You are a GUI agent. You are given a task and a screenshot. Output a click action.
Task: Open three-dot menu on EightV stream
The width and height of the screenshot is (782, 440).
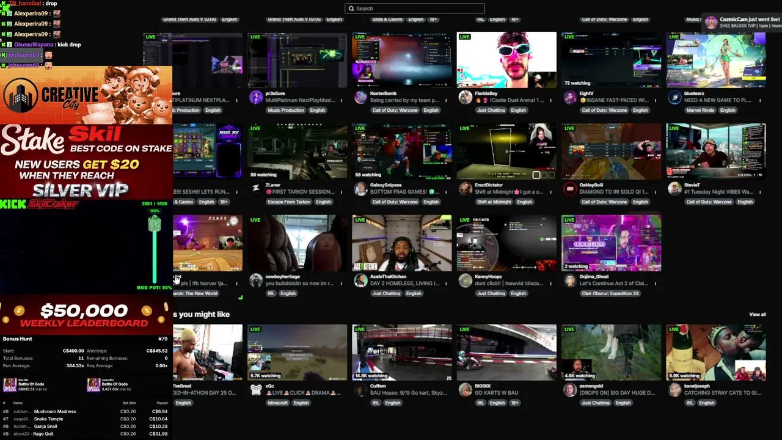pyautogui.click(x=655, y=100)
